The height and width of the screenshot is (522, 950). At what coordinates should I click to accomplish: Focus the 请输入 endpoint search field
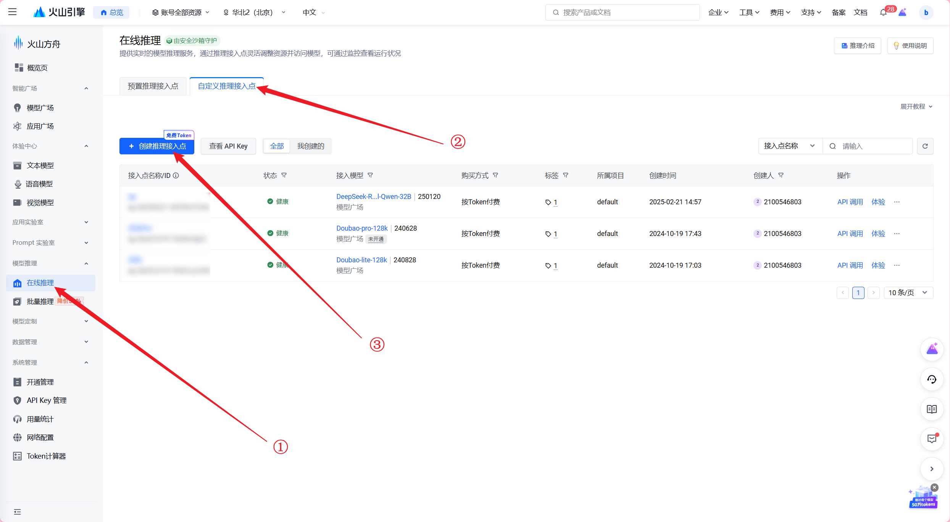coord(868,146)
